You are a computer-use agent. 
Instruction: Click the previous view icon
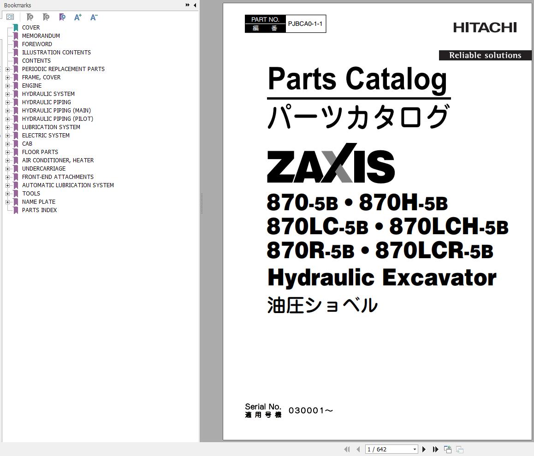pyautogui.click(x=448, y=449)
